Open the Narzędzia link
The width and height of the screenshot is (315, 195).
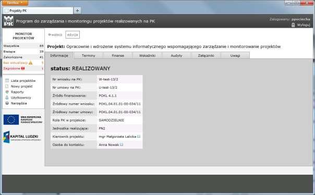click(x=19, y=103)
